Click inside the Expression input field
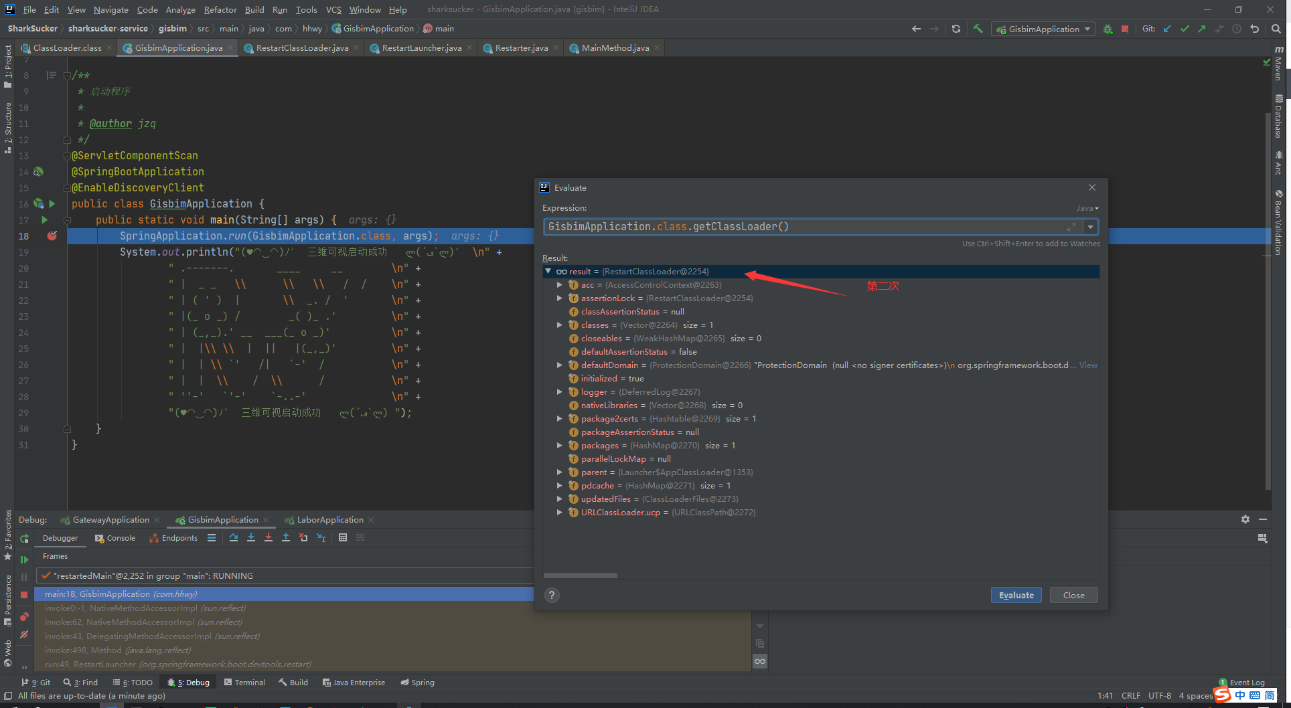Image resolution: width=1291 pixels, height=708 pixels. coord(804,226)
